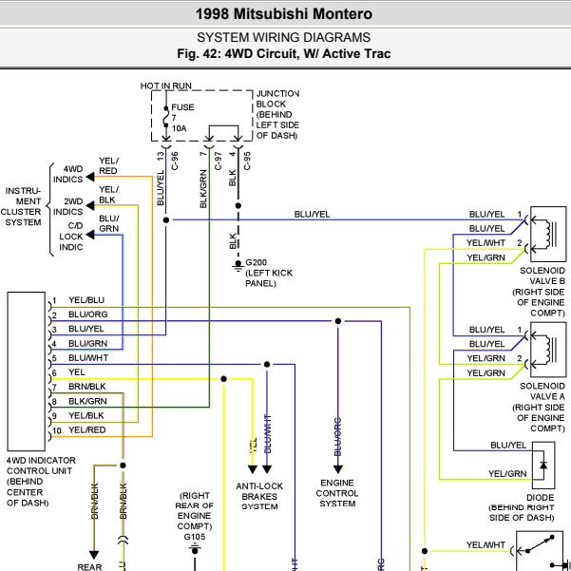Click the "1998 Mitsubishi Montero" title
This screenshot has height=571, width=571.
[284, 14]
